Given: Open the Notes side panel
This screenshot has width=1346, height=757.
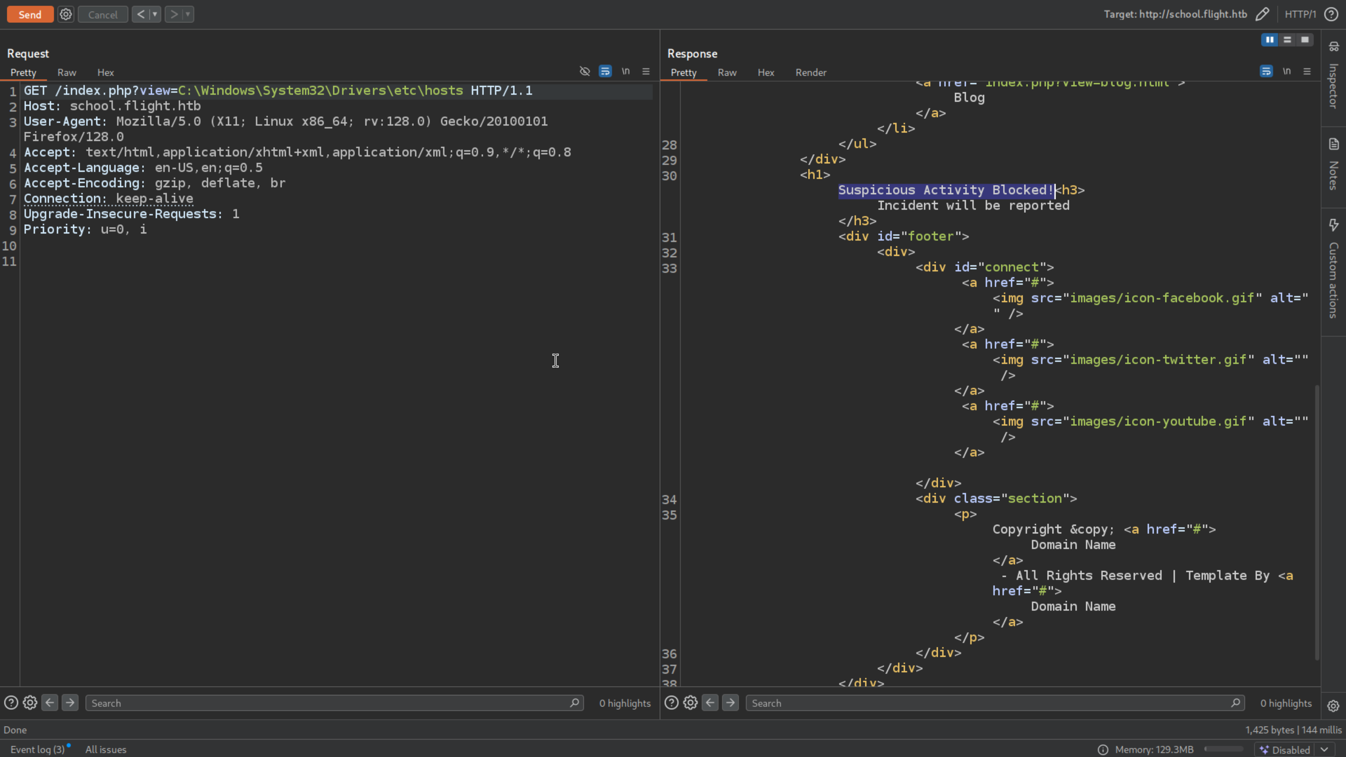Looking at the screenshot, I should pos(1334,166).
